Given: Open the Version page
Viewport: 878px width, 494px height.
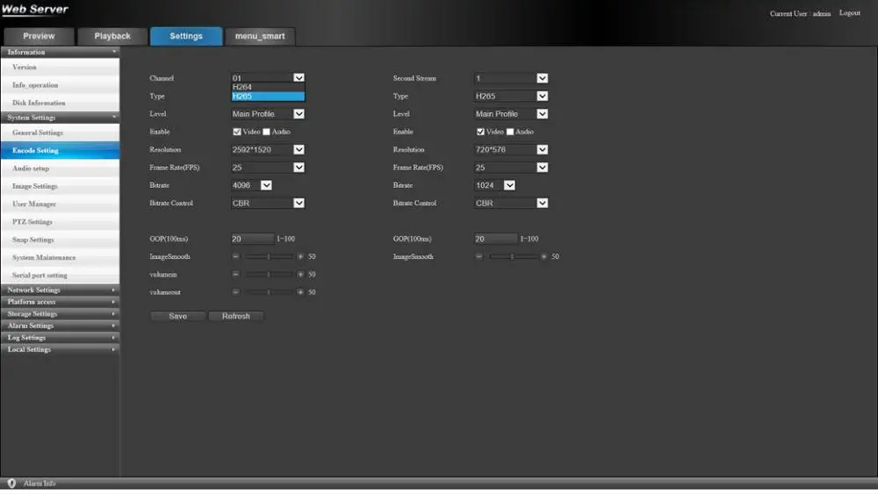Looking at the screenshot, I should [x=60, y=68].
